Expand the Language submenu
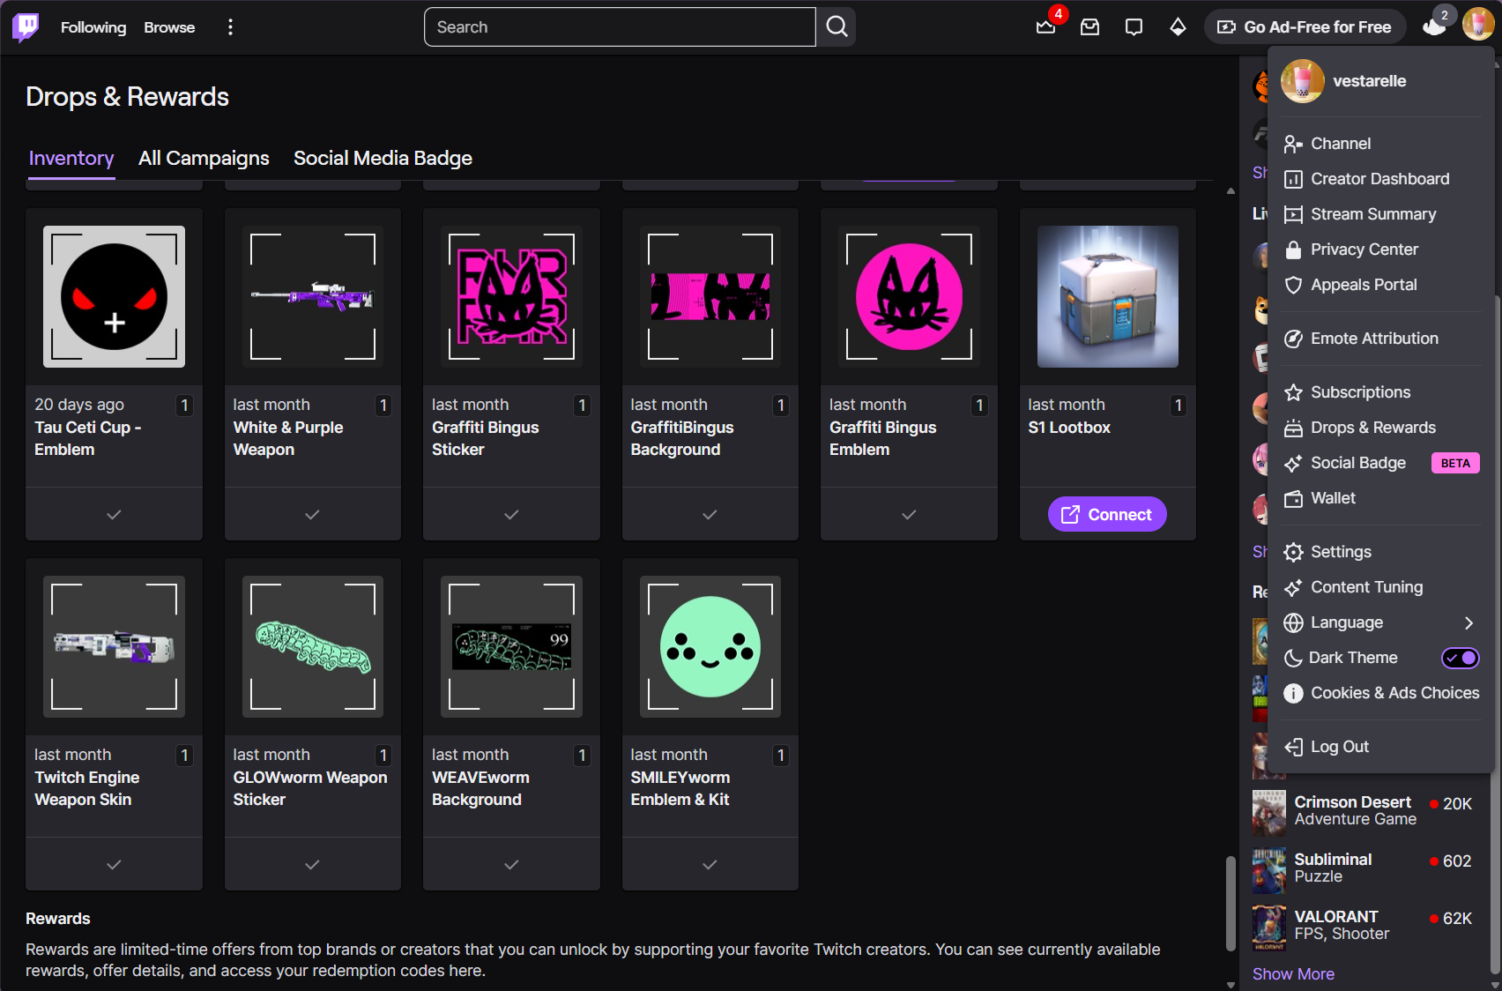Viewport: 1502px width, 991px height. 1468,622
